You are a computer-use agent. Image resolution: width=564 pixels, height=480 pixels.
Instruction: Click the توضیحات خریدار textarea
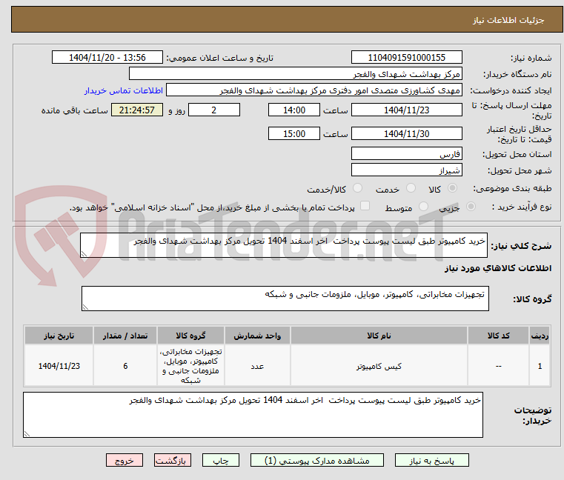pyautogui.click(x=253, y=415)
